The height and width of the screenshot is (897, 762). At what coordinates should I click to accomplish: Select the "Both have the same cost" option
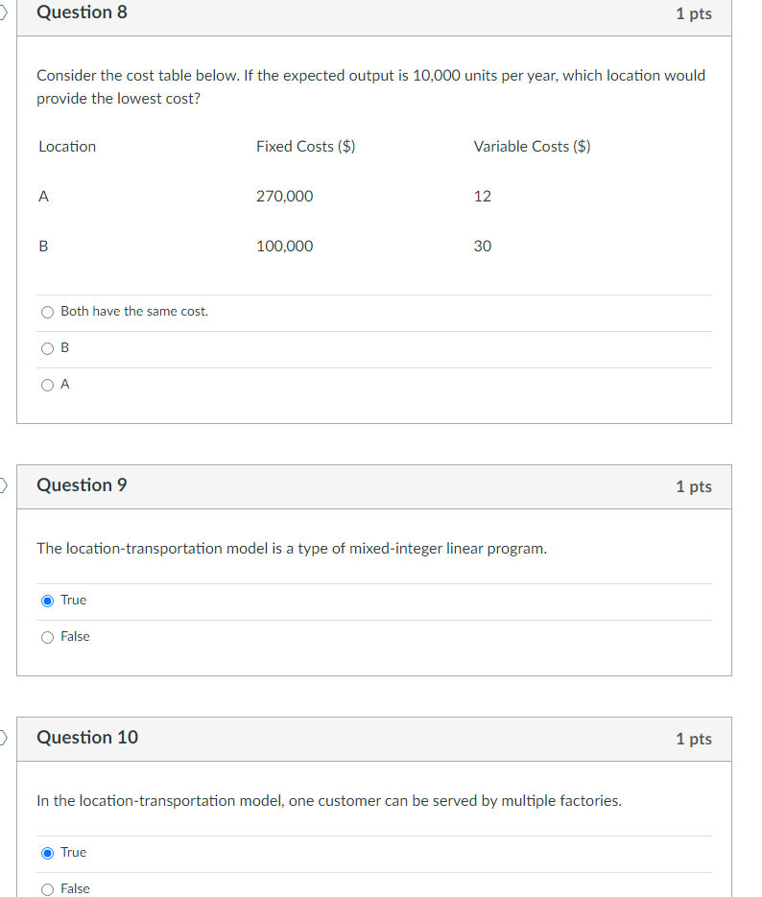pyautogui.click(x=47, y=311)
